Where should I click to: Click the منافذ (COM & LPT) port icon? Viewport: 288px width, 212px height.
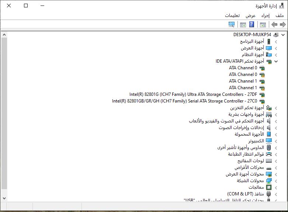coord(269,194)
